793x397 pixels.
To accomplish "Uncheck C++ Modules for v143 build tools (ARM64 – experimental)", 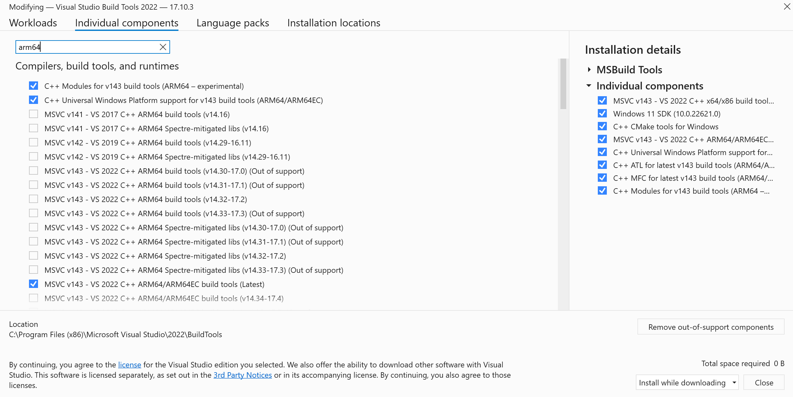I will 33,86.
